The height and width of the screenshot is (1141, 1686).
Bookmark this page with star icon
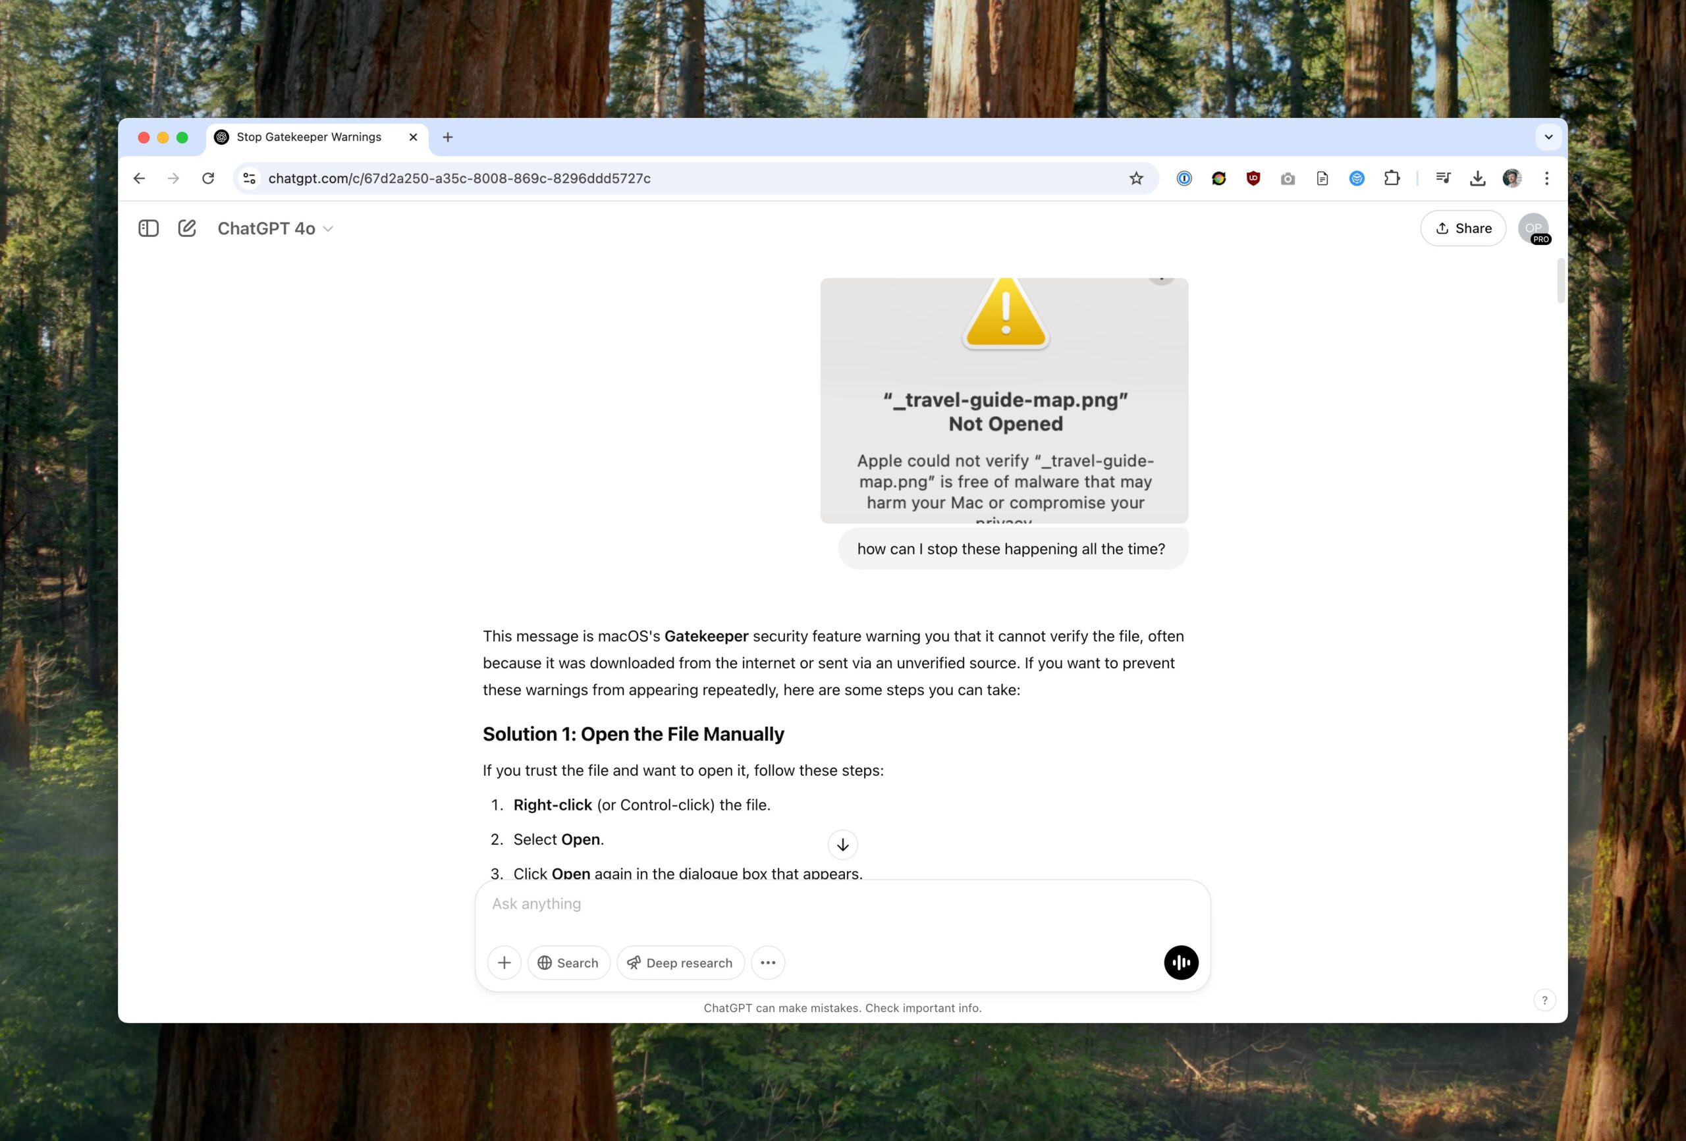1136,178
